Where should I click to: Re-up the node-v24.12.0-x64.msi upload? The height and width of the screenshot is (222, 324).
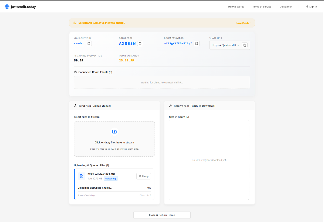tap(144, 176)
